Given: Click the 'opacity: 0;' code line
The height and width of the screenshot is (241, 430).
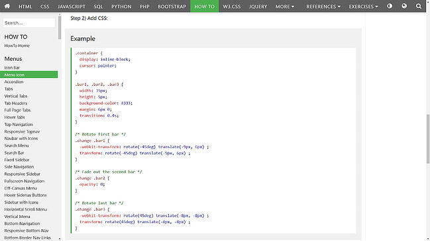Looking at the screenshot, I should coord(92,184).
